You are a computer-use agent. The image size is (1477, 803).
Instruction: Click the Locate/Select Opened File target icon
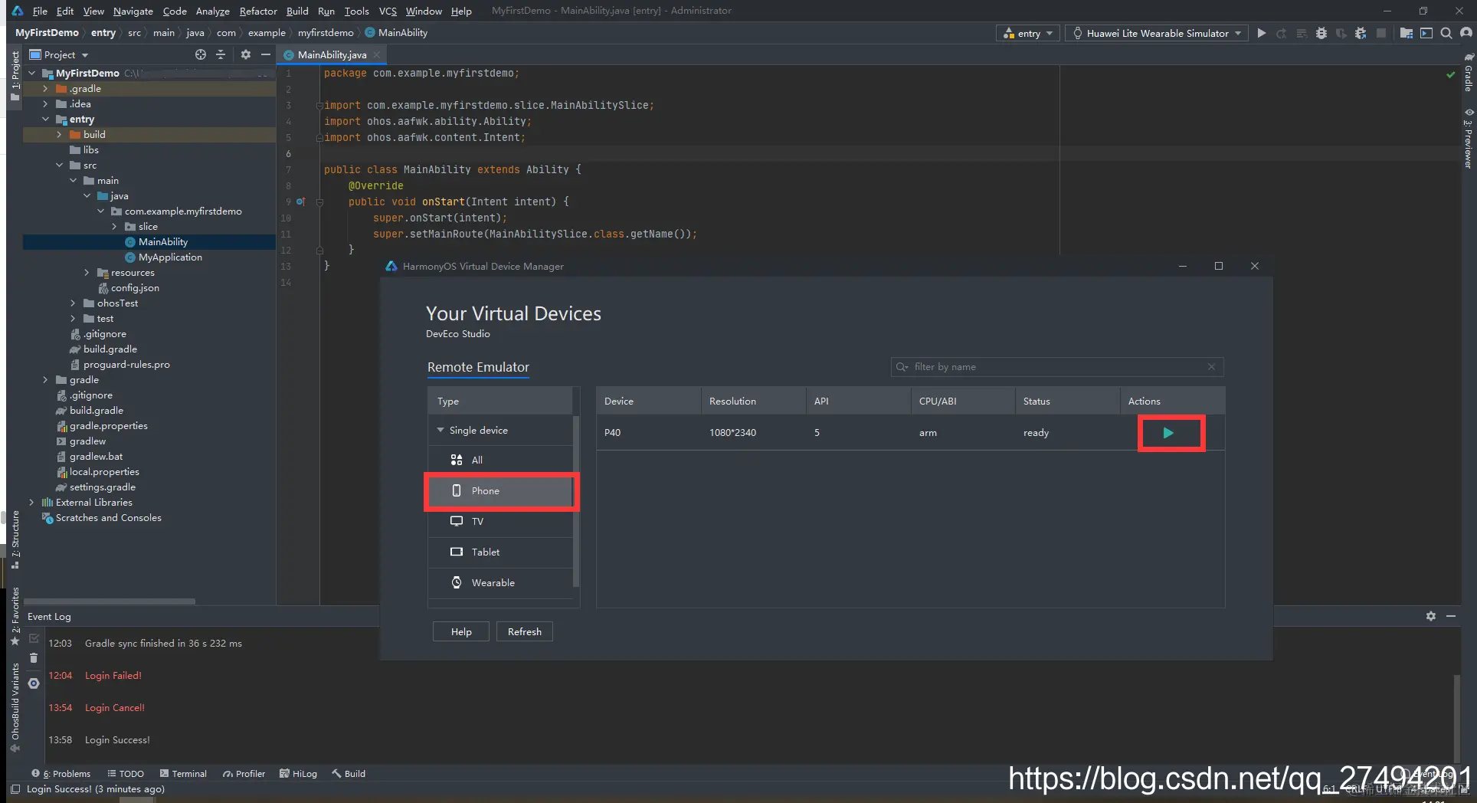200,54
